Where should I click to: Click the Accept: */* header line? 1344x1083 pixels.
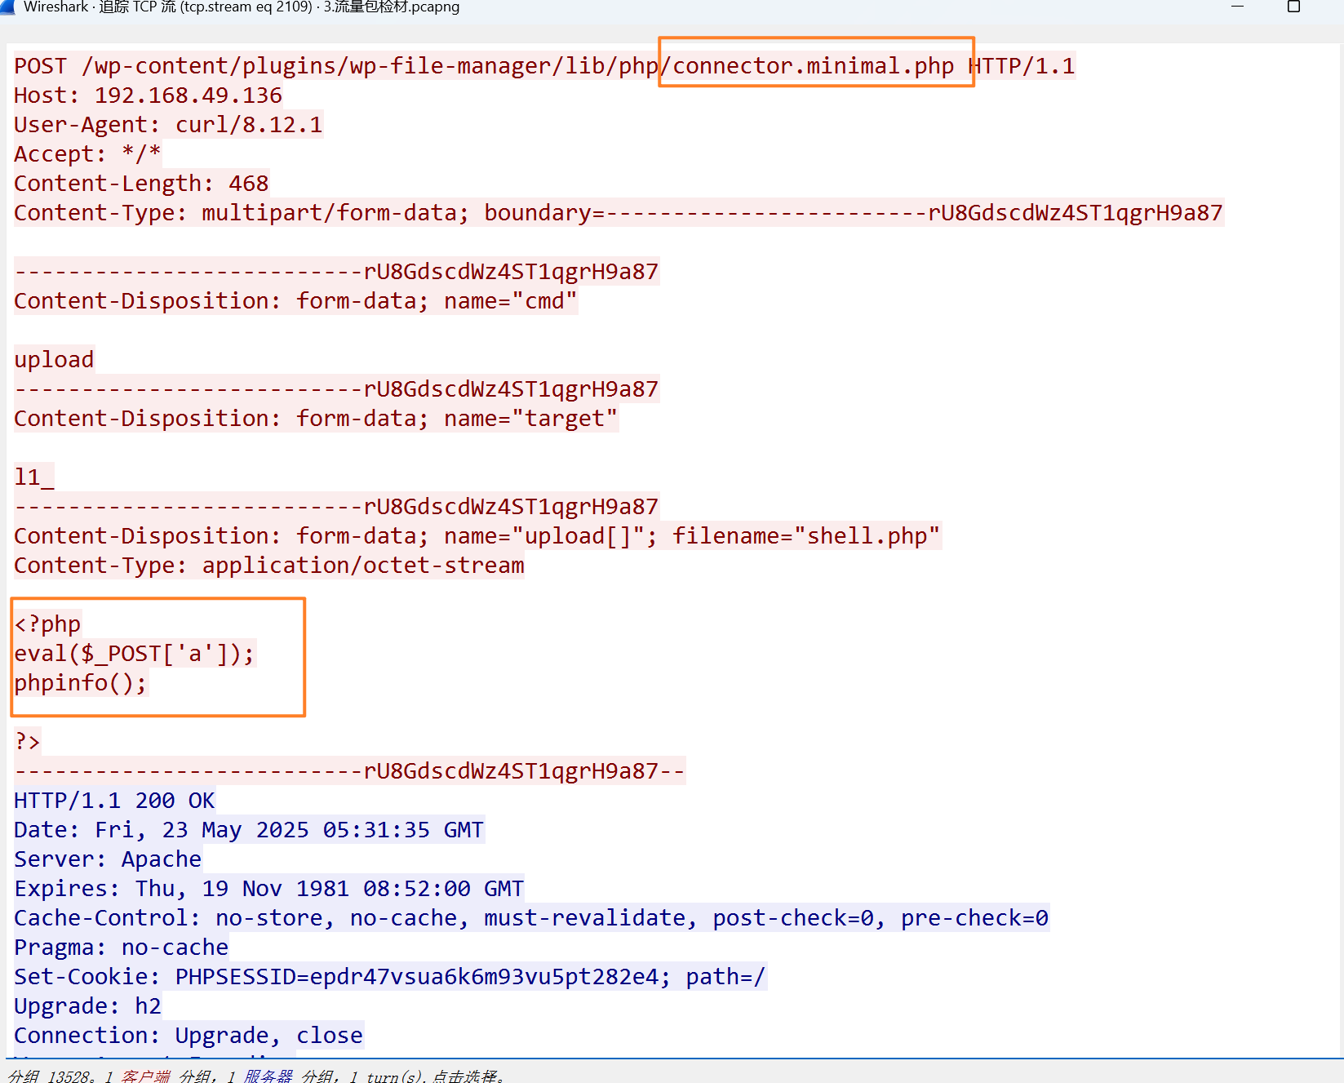(87, 154)
